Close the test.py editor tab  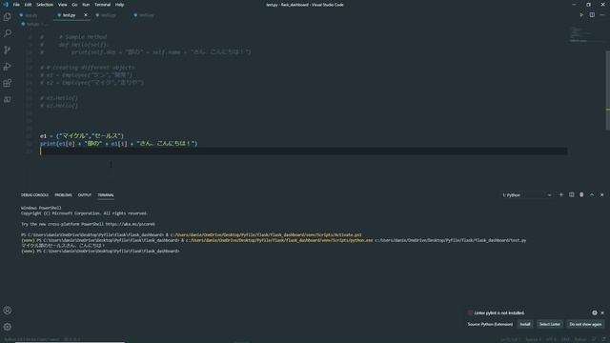tap(86, 15)
